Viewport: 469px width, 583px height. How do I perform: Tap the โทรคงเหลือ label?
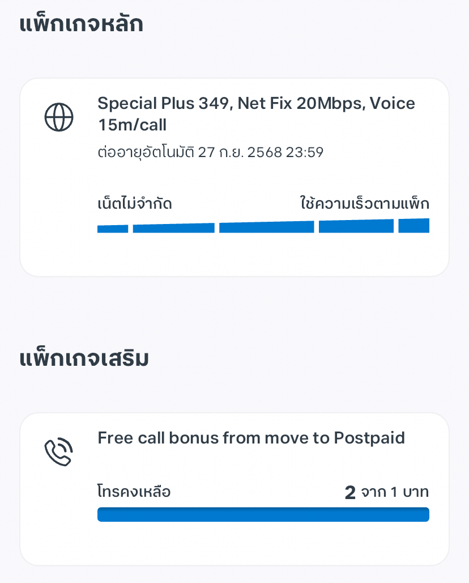point(134,491)
